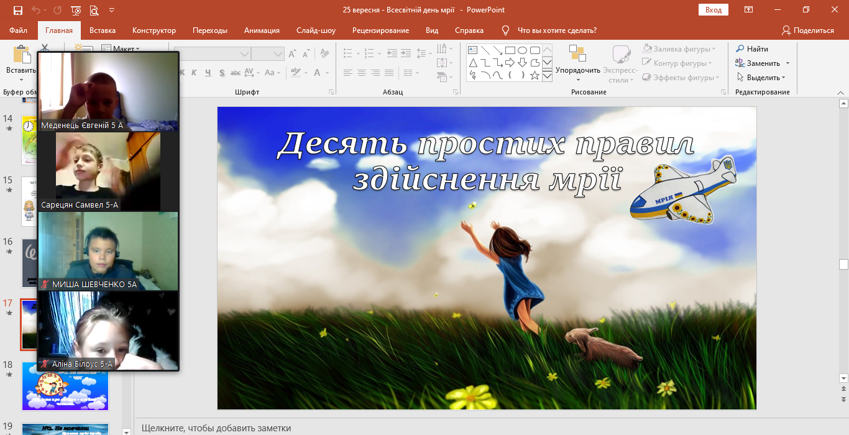Viewport: 849px width, 435px height.
Task: Choose the five-point star shape
Action: click(535, 75)
